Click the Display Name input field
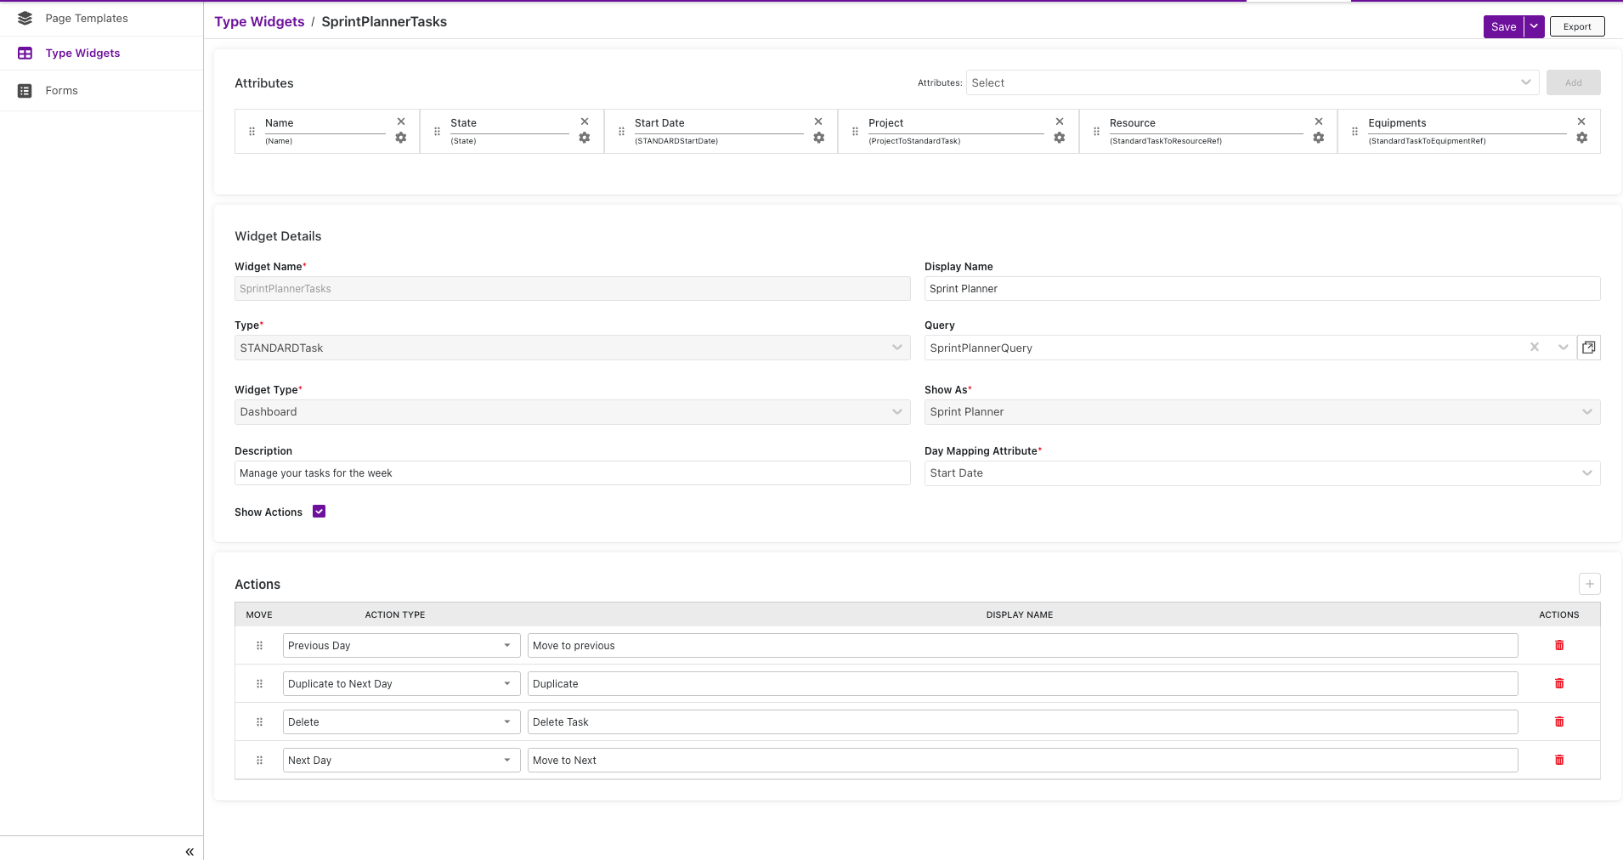The height and width of the screenshot is (860, 1623). click(1262, 289)
